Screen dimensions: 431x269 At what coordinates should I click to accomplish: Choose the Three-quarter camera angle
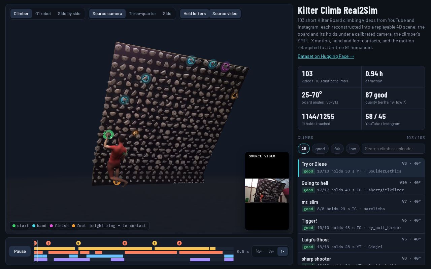click(x=142, y=14)
